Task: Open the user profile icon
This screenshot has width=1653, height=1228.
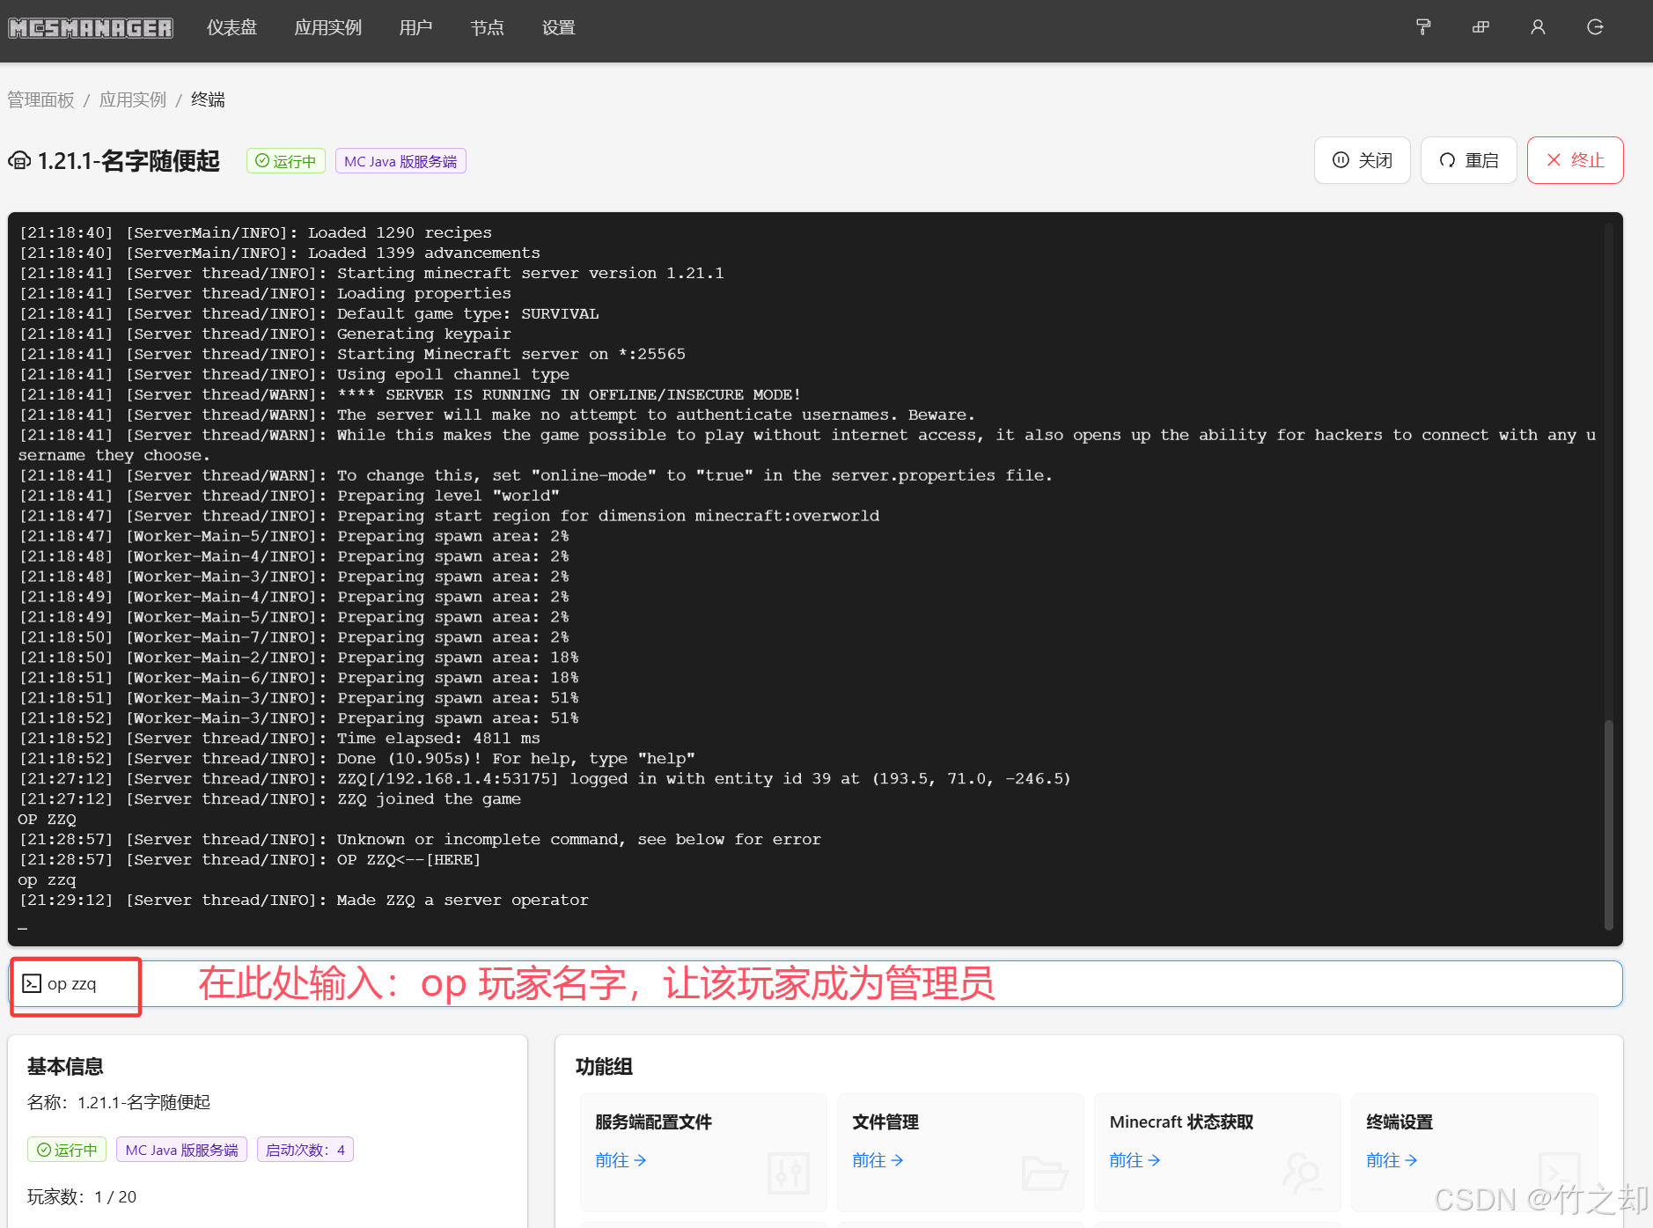Action: (1538, 27)
